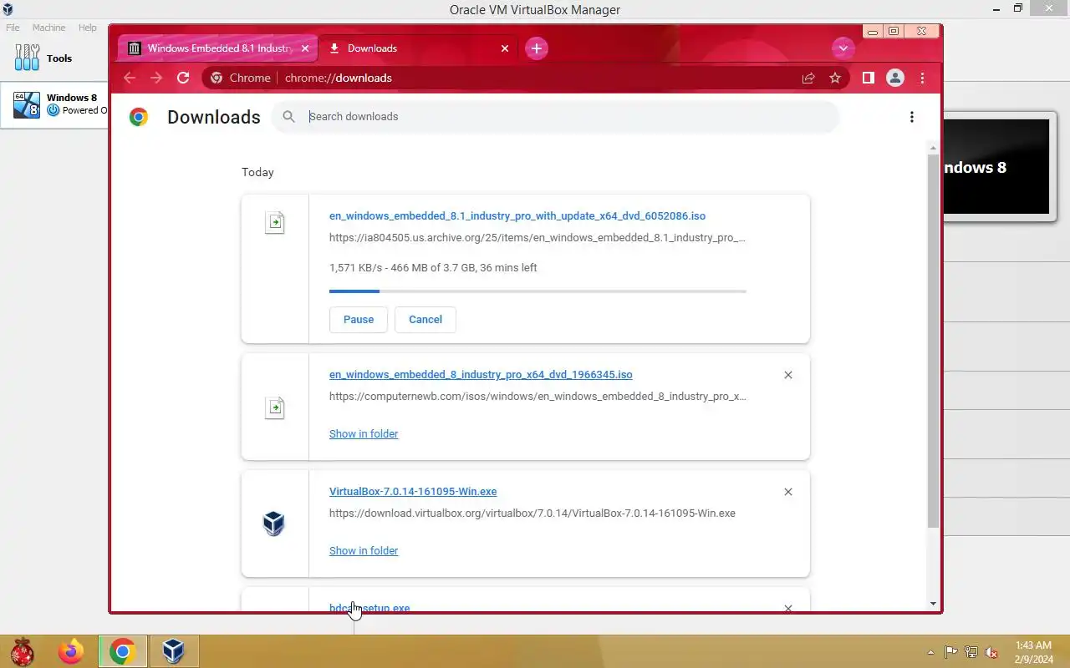Screen dimensions: 1070x668
Task: Remove embedded_8_industry ISO from list
Action: coord(788,375)
